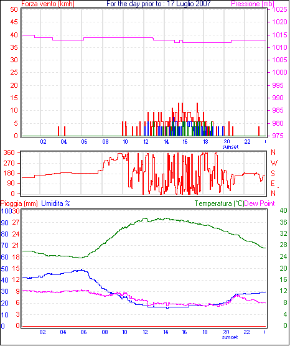290x346 pixels.
Task: Click the magenta pressure line at its left start
Action: [x=24, y=35]
